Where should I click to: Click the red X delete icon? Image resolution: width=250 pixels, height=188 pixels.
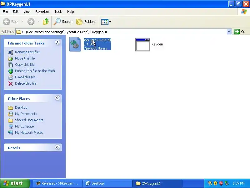(11, 84)
